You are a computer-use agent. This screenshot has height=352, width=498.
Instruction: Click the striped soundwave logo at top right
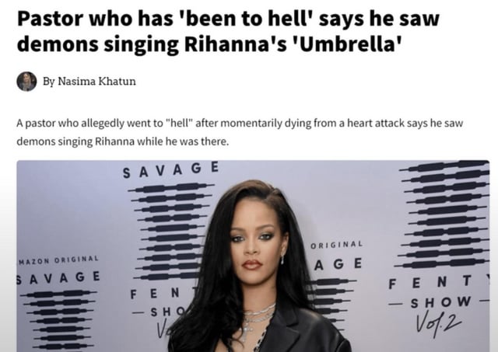tap(444, 214)
